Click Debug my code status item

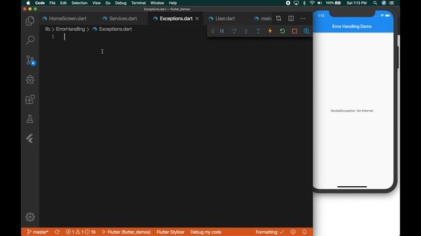pos(206,232)
